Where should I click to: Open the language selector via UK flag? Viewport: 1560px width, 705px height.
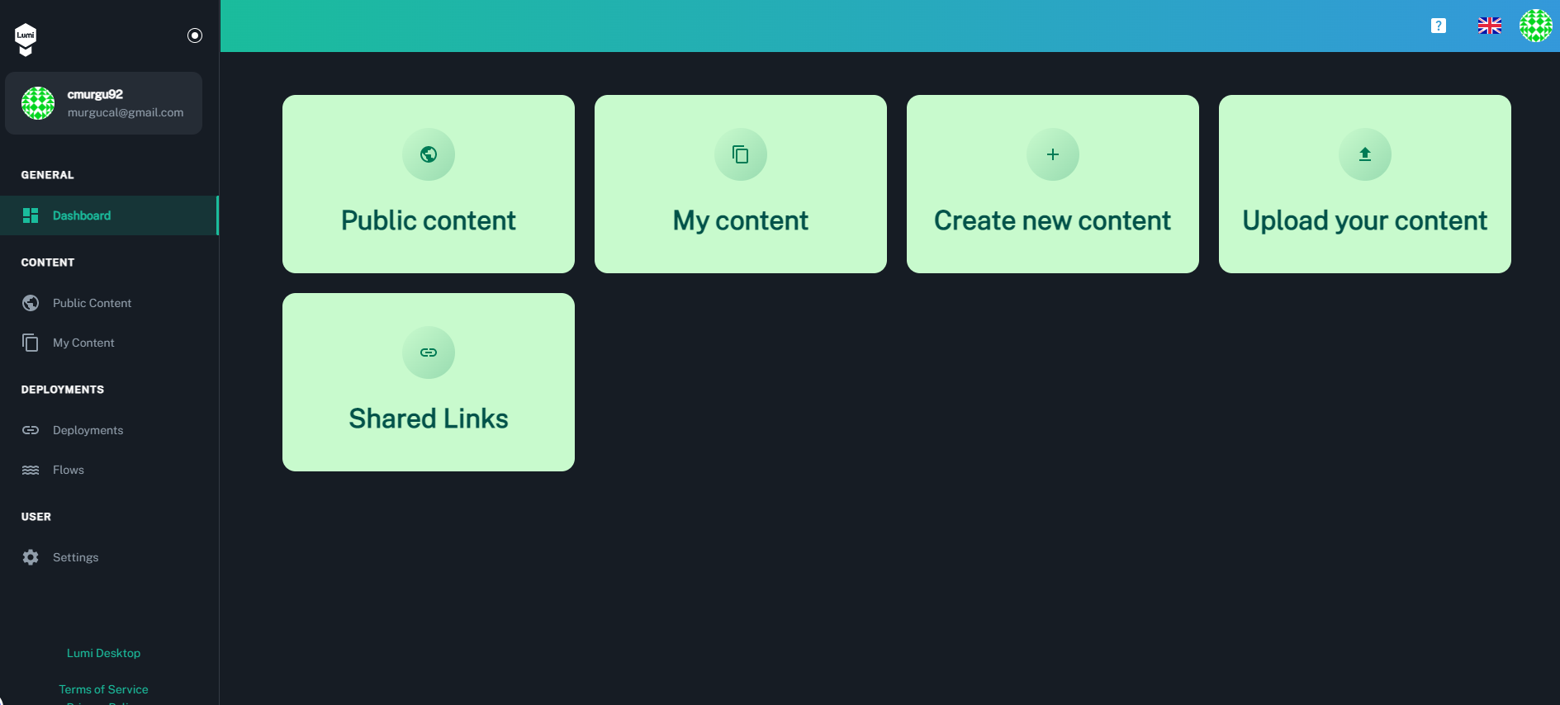coord(1489,26)
